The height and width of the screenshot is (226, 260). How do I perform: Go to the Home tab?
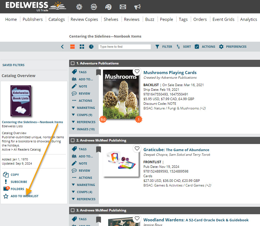pyautogui.click(x=11, y=19)
